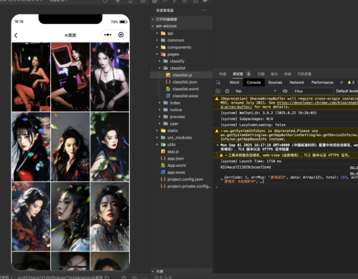This screenshot has width=358, height=279.
Task: Create a live expression with eye icon
Action: click(x=285, y=91)
